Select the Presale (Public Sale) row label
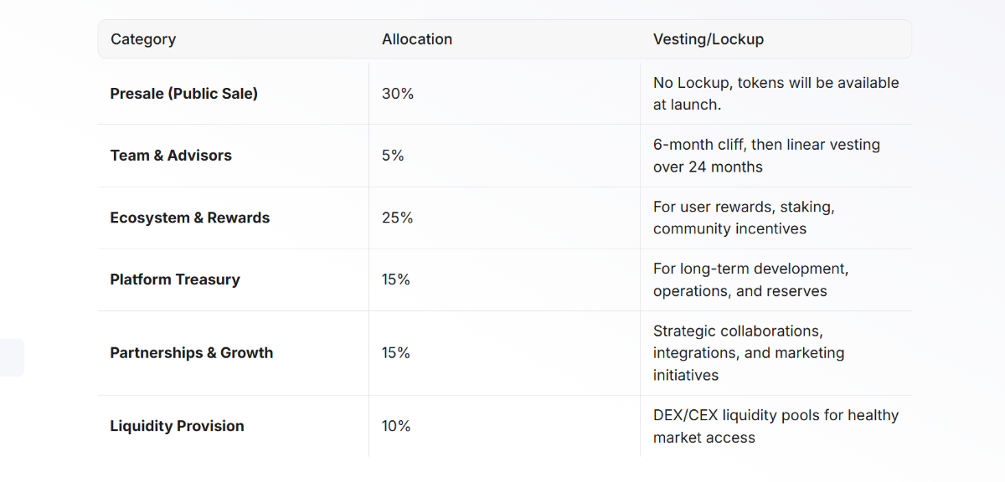The height and width of the screenshot is (482, 1005). tap(183, 94)
